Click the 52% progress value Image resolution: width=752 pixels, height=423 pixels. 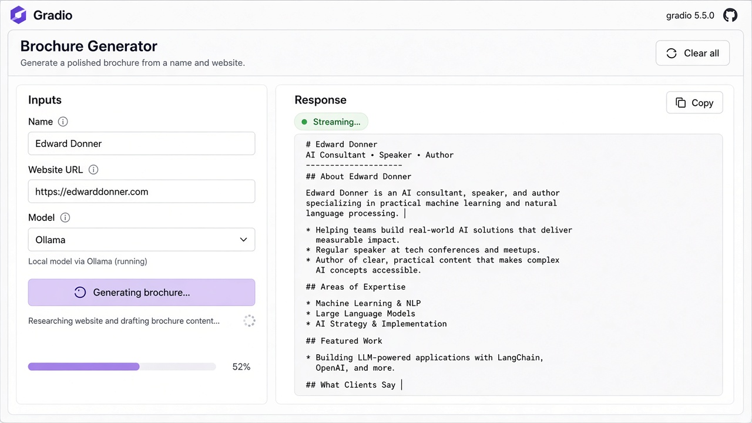point(241,367)
